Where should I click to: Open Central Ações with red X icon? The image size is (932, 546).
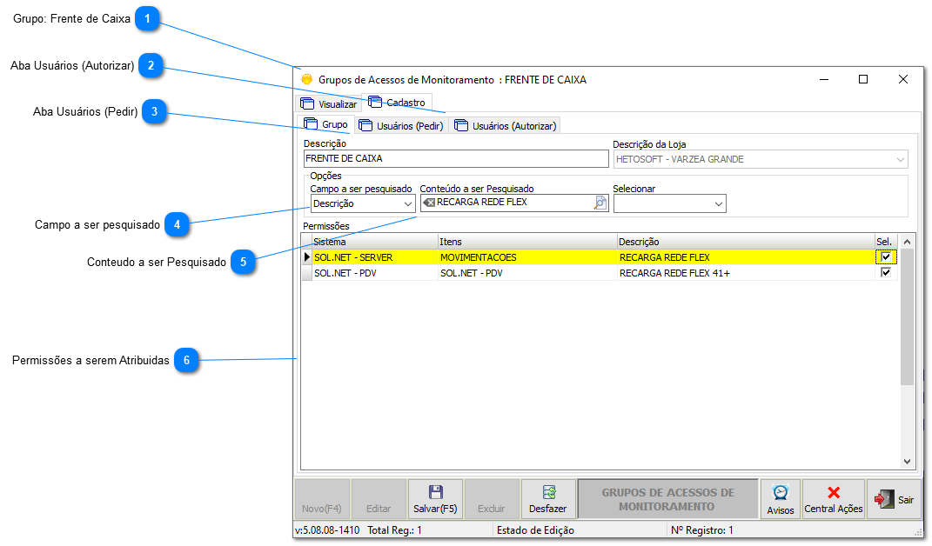[x=833, y=500]
